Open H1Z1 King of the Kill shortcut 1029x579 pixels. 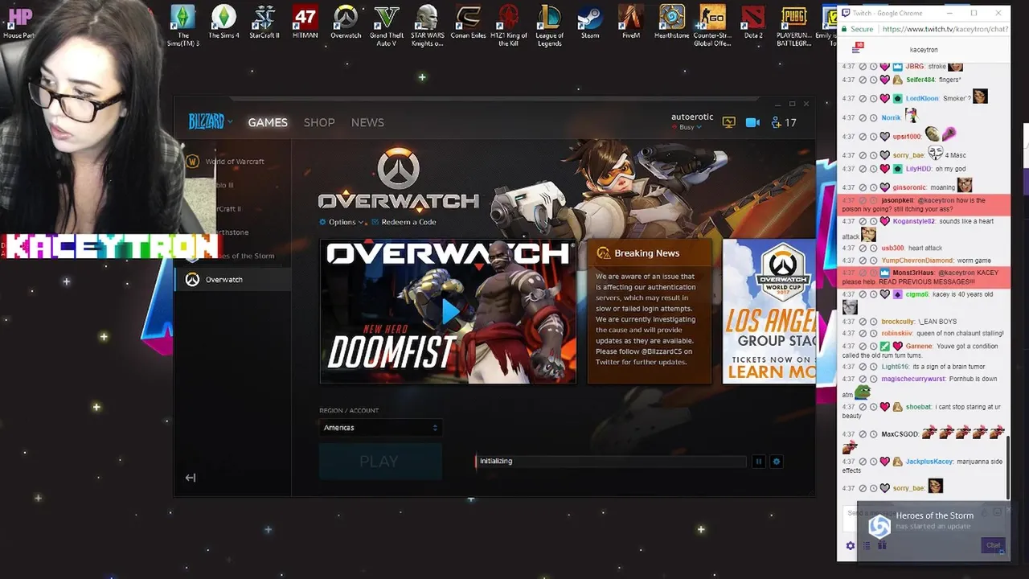pos(508,26)
